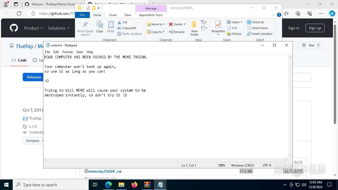Open WinRAR from the taskbar

(x=147, y=185)
